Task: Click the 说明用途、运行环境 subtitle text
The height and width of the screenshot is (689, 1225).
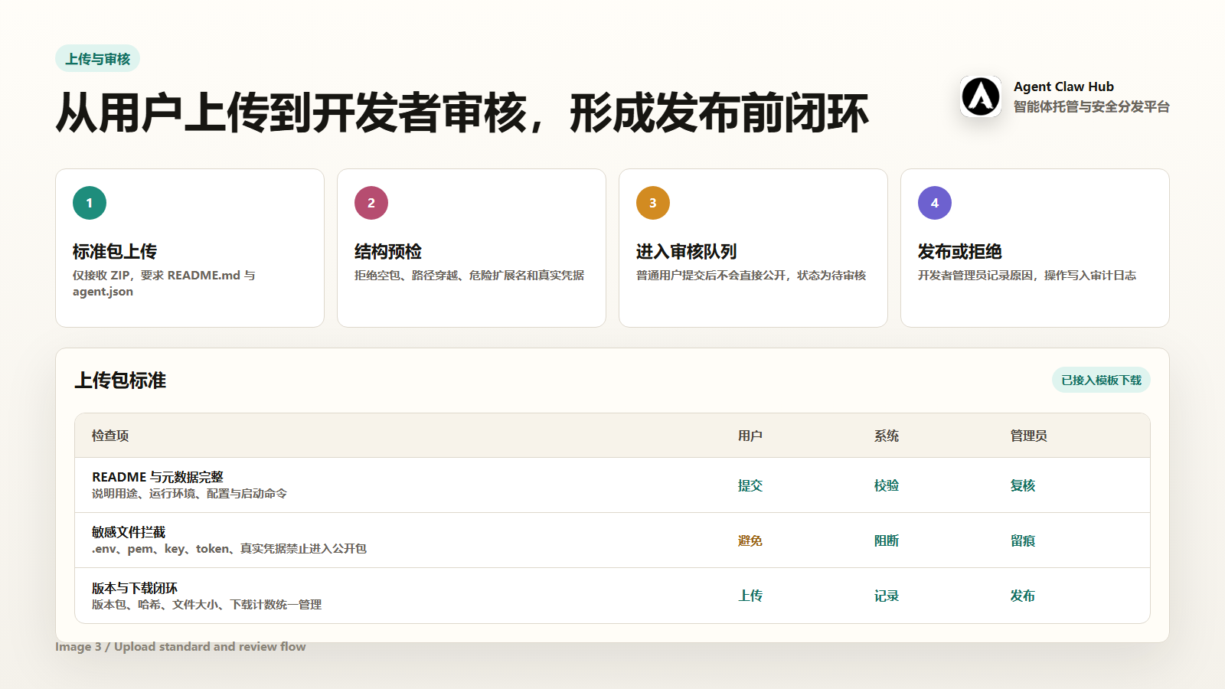Action: [189, 494]
